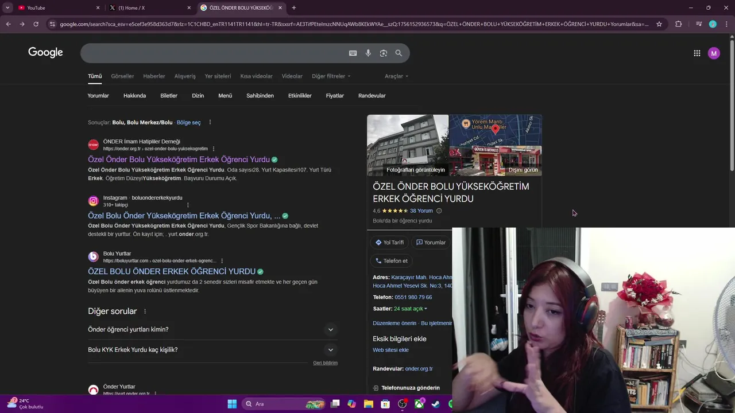
Task: Select the Yorumlar chip
Action: pyautogui.click(x=98, y=96)
